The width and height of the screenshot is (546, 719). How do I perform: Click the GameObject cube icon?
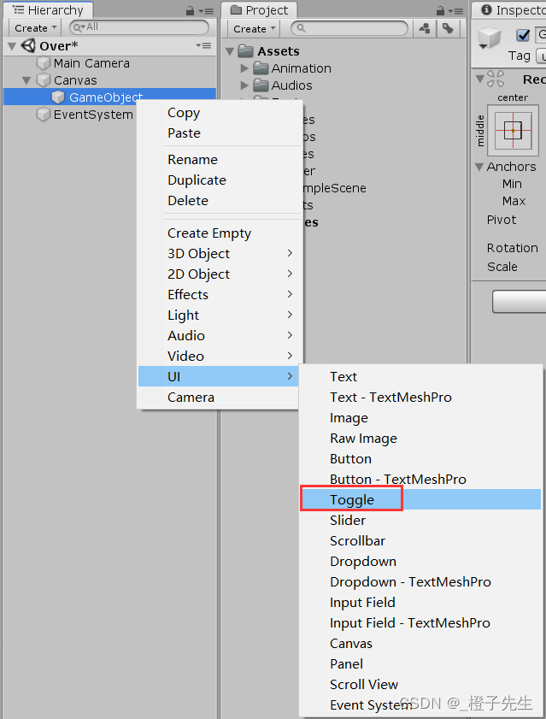58,97
